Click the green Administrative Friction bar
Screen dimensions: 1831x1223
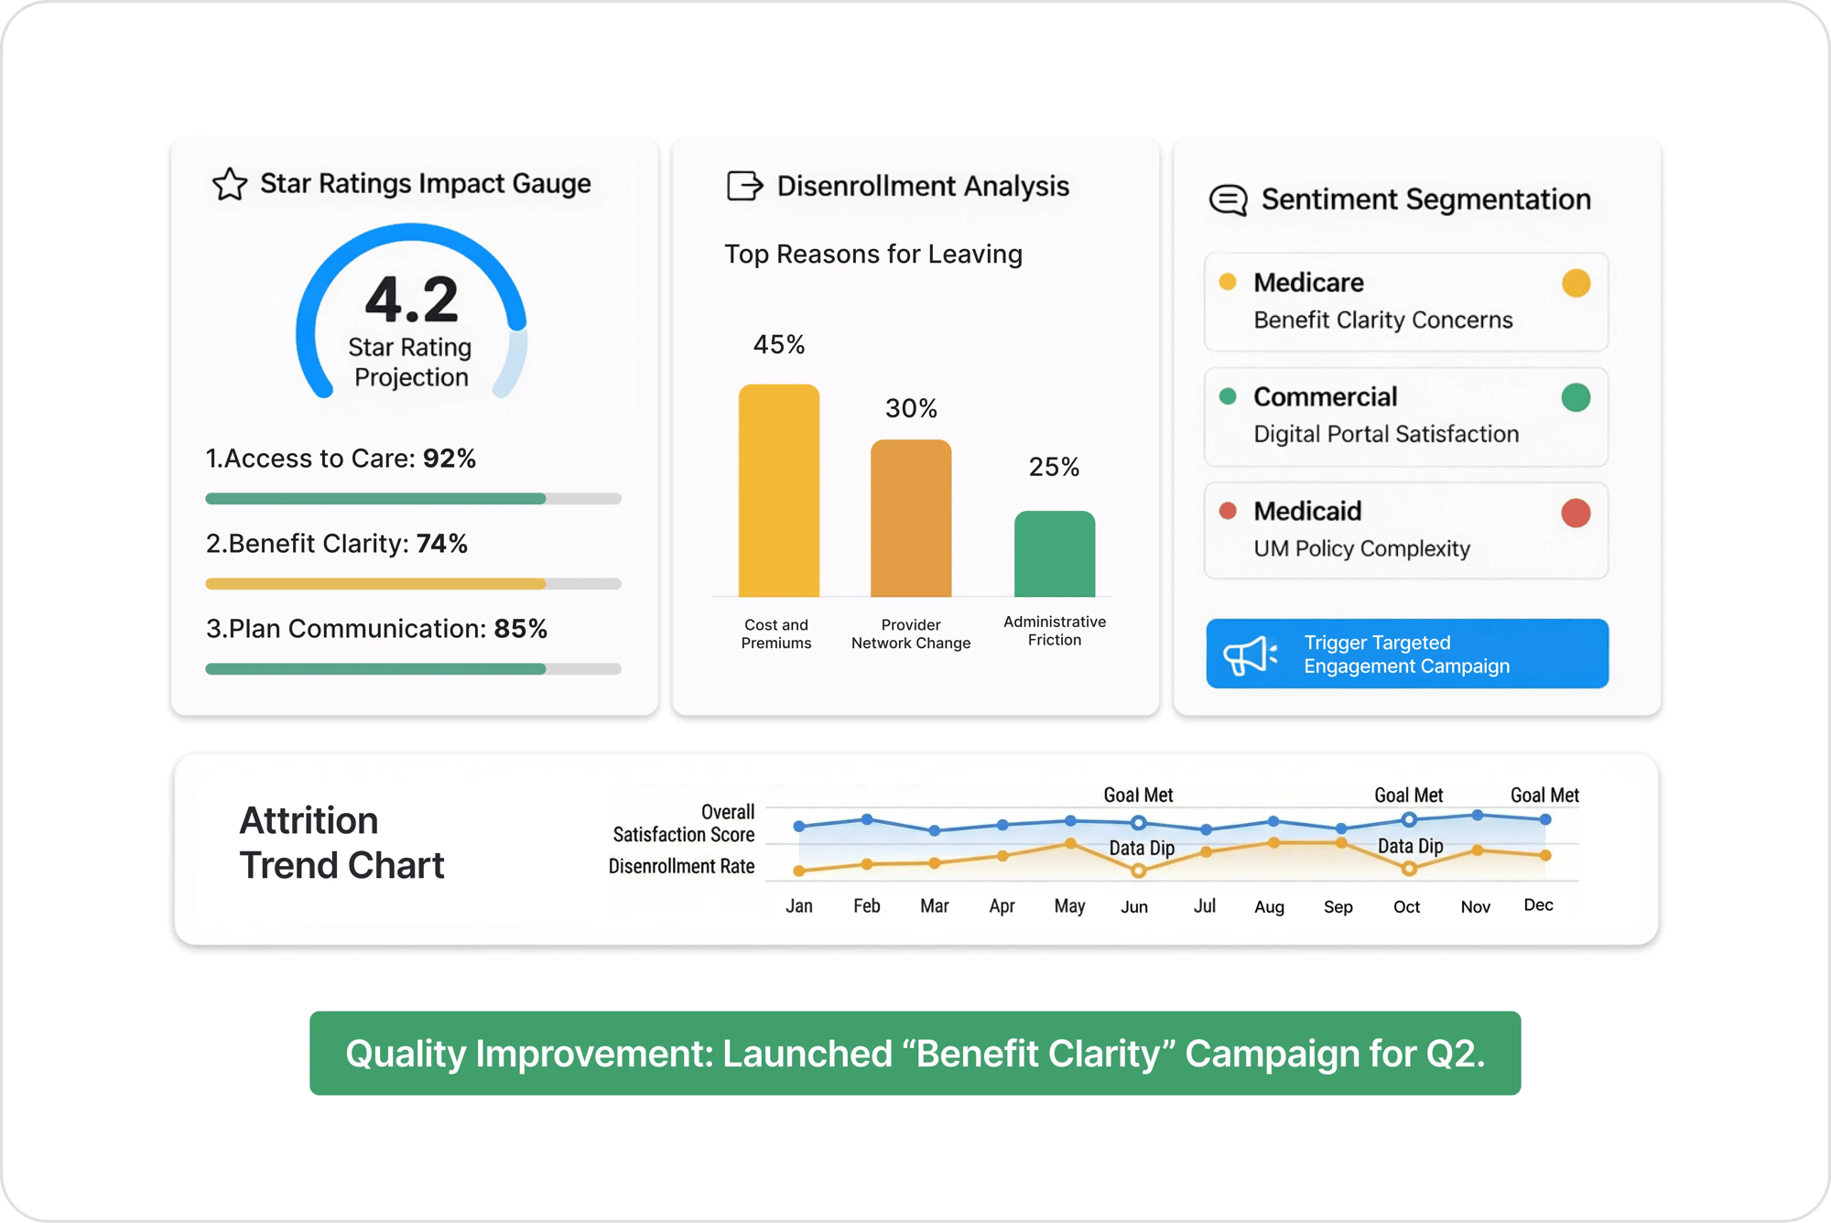tap(1054, 554)
